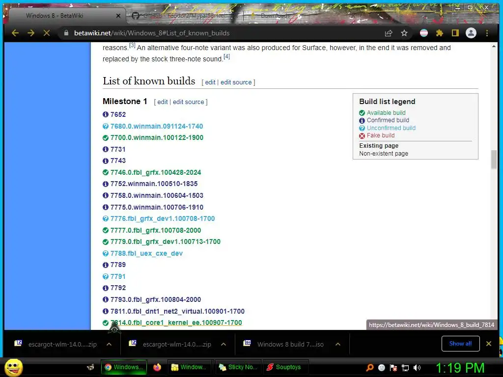Expand options for first escargot zip download
The height and width of the screenshot is (377, 503).
click(109, 344)
